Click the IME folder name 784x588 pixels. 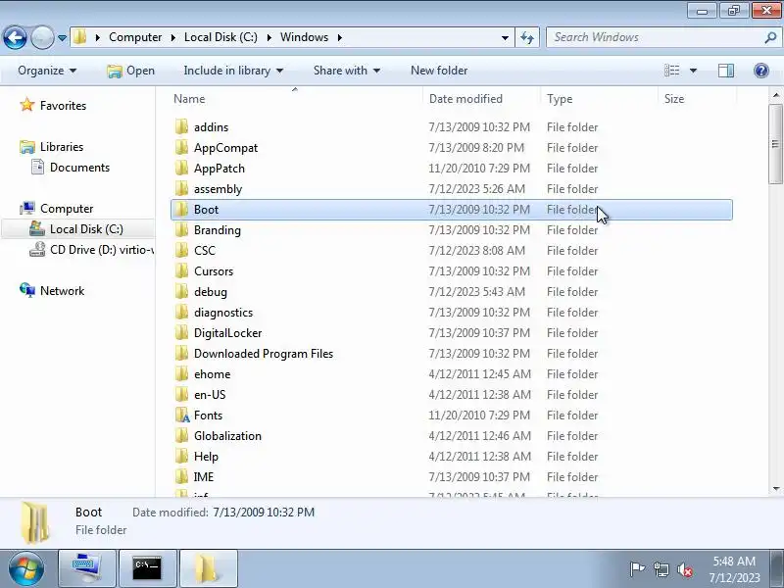(204, 477)
